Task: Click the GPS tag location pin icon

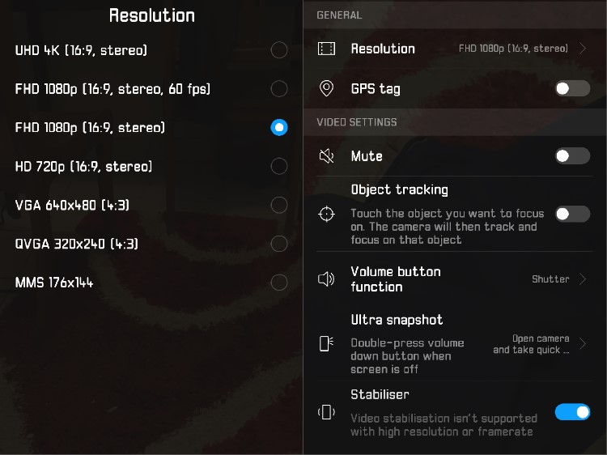Action: [x=326, y=88]
